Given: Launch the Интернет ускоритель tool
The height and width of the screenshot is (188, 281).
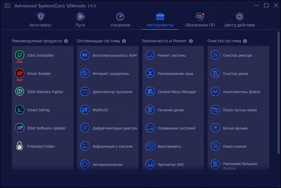Looking at the screenshot, I should (111, 74).
